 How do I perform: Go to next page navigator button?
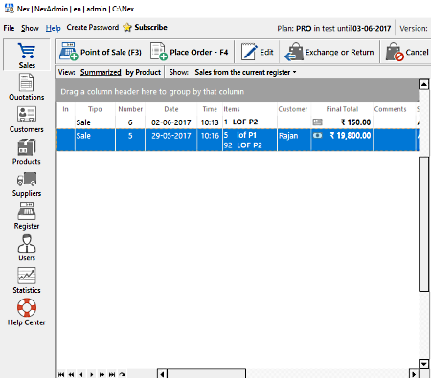(102, 374)
